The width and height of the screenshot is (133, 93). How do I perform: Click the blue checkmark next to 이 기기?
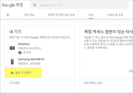[x=20, y=53]
